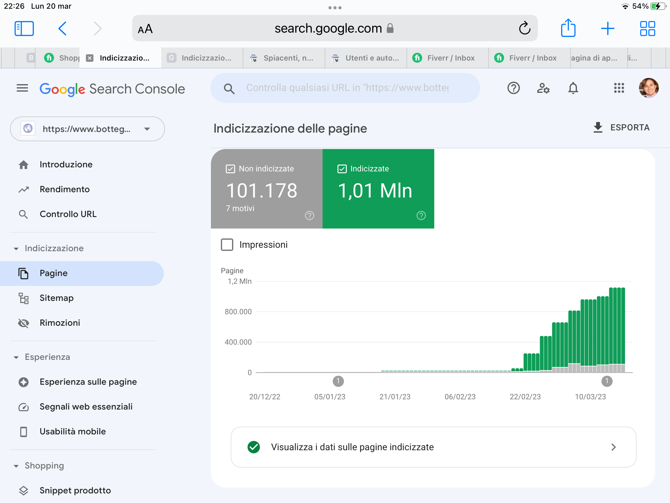
Task: Open the Help question mark icon
Action: [514, 88]
